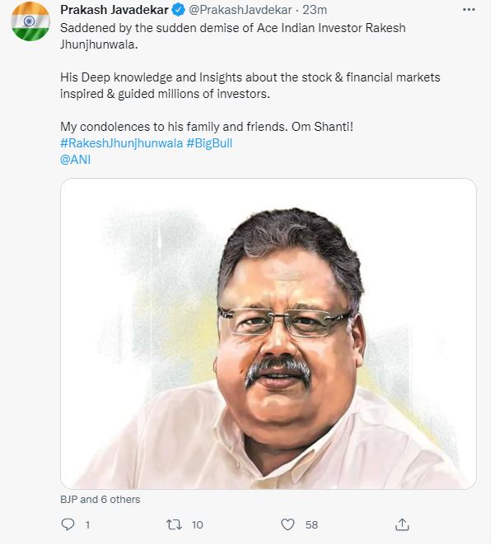The width and height of the screenshot is (504, 545).
Task: Click the like count of 58
Action: [x=311, y=524]
